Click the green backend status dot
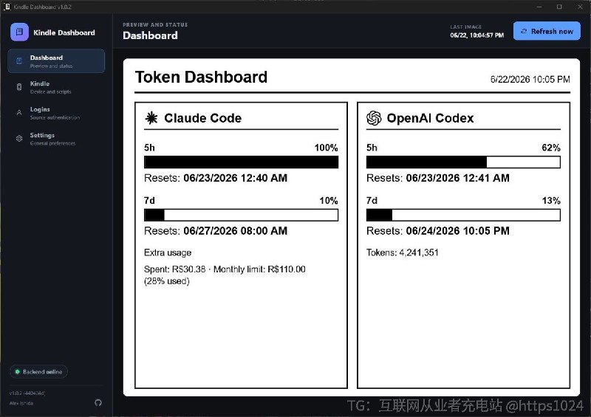The height and width of the screenshot is (417, 591). point(17,372)
